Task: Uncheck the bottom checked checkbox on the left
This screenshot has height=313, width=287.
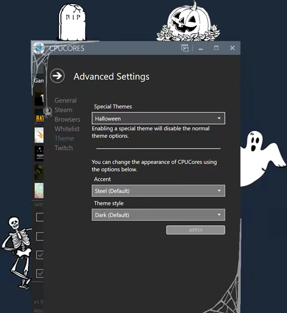Action: click(40, 273)
